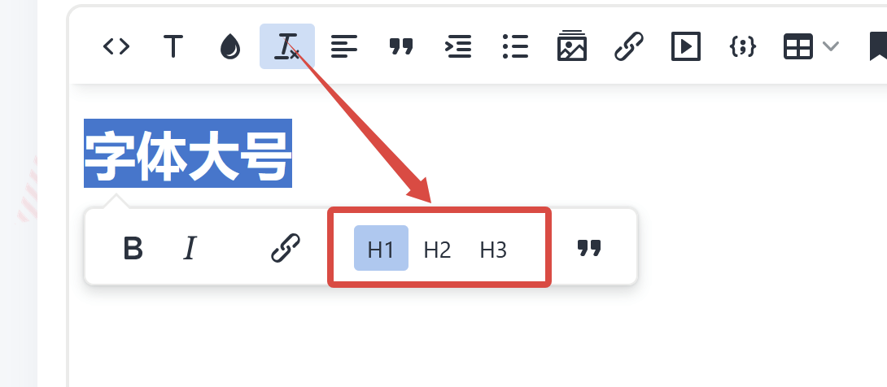
Task: Toggle italic in the floating toolbar
Action: point(190,248)
